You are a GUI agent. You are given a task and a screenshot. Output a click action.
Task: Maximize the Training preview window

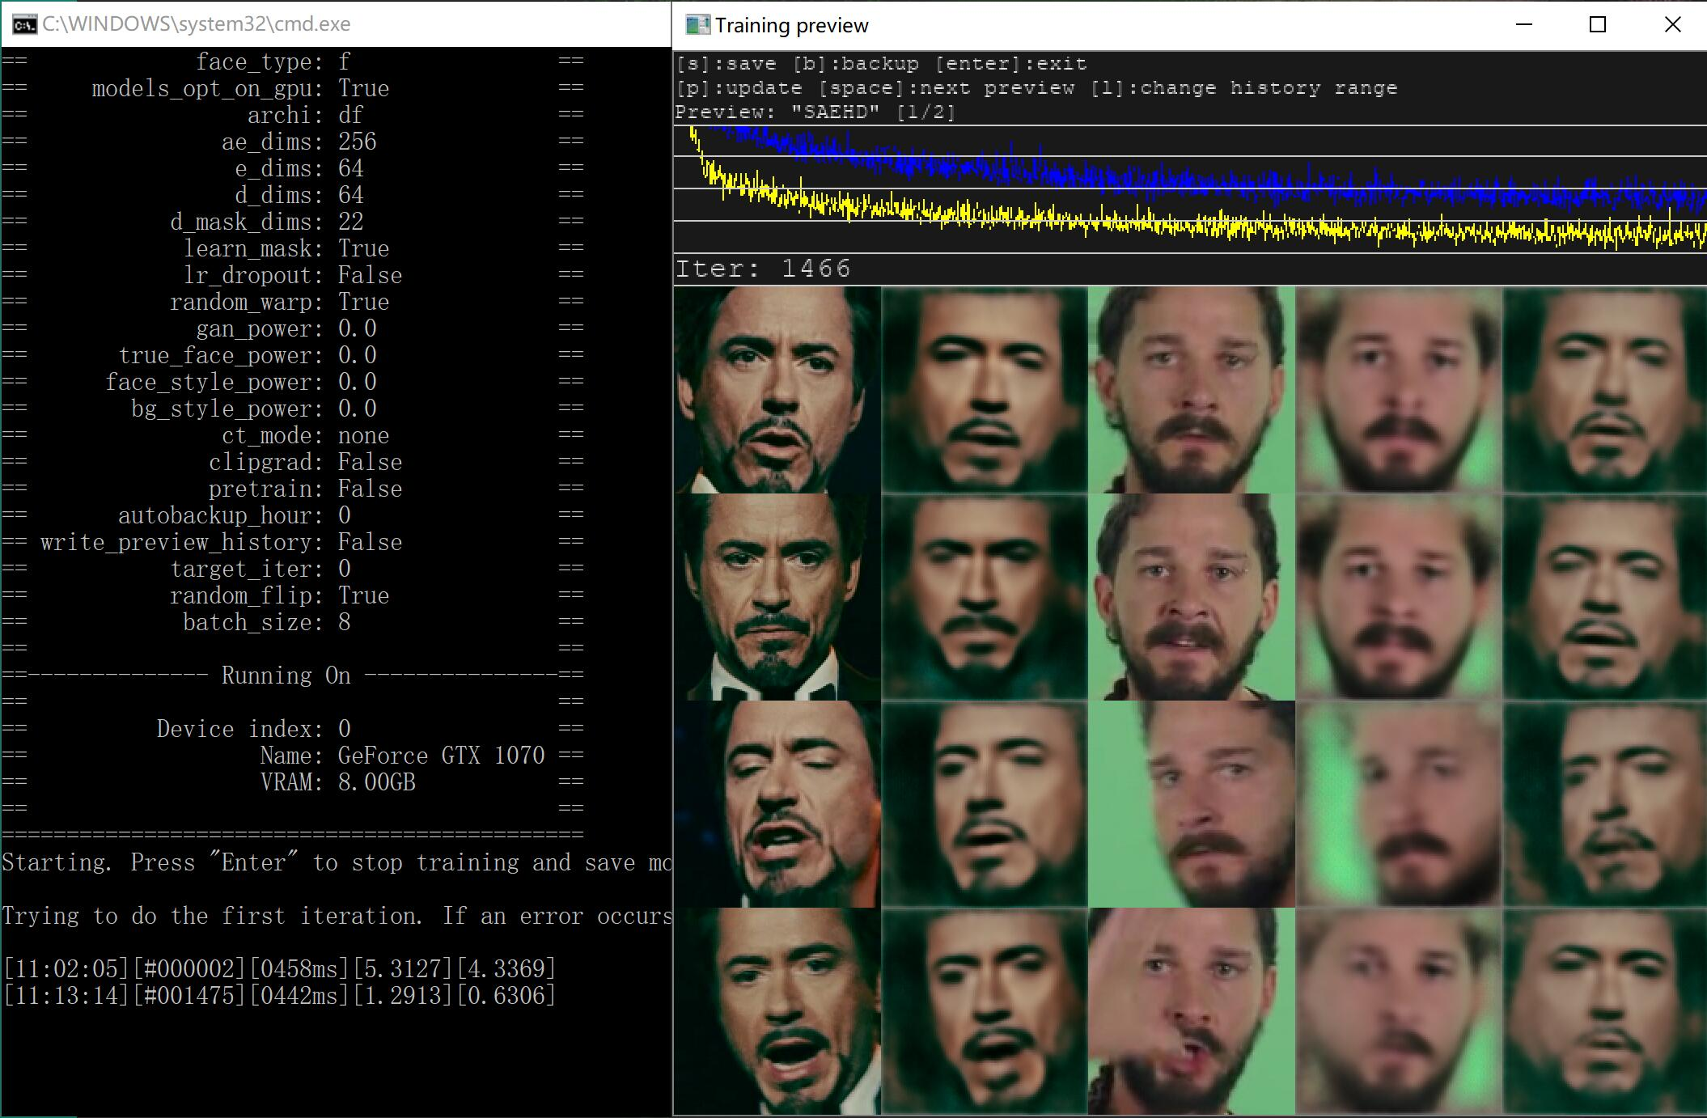tap(1598, 25)
